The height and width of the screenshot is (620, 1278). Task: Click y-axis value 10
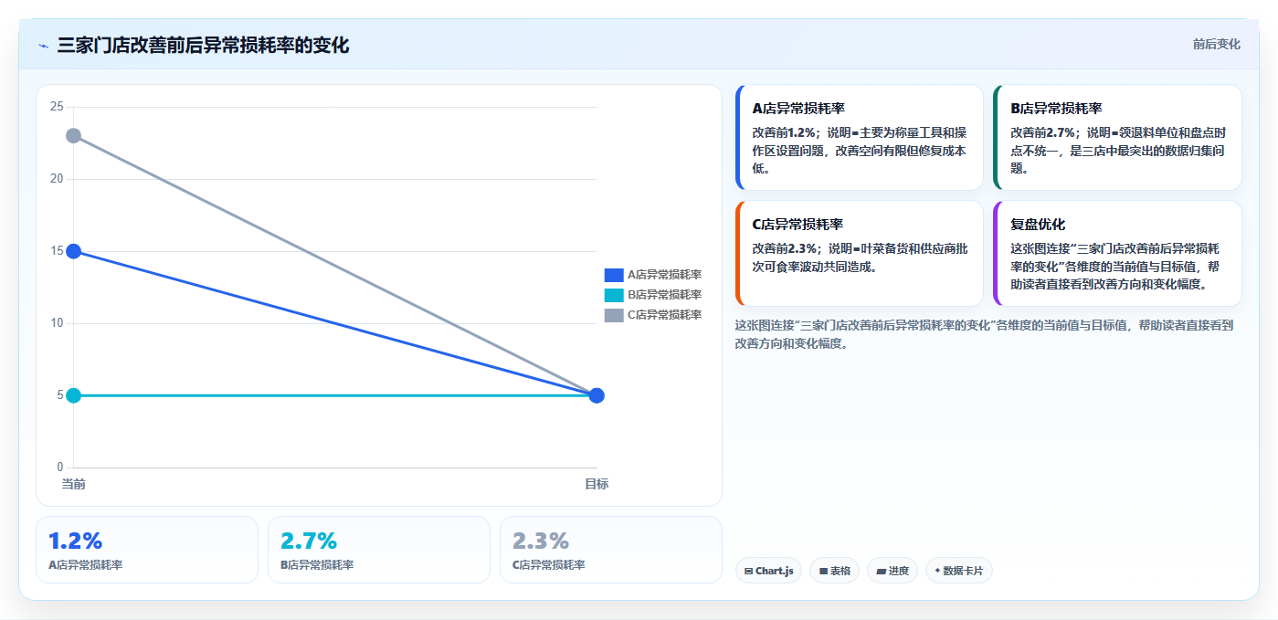[x=57, y=323]
